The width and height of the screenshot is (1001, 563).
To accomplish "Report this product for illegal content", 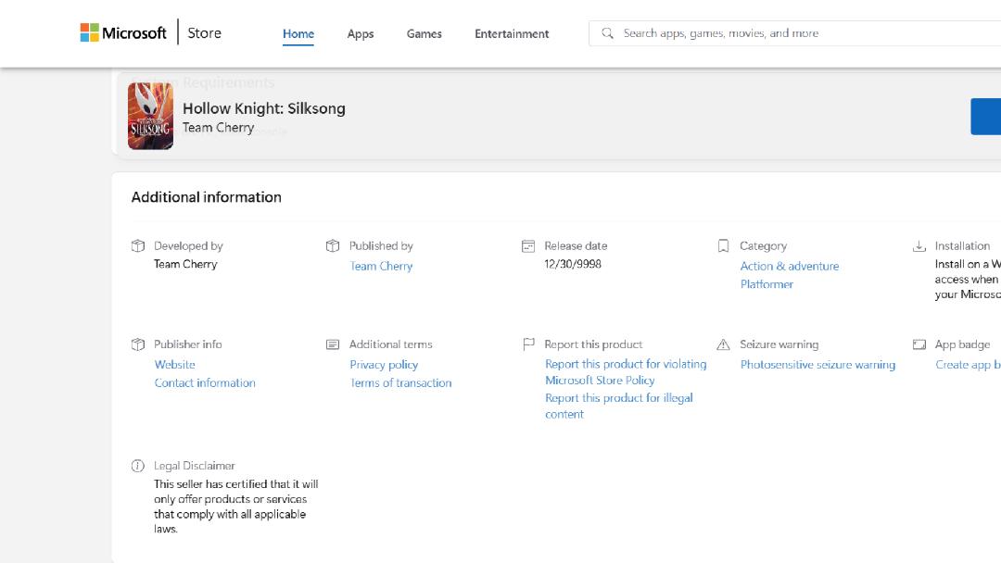I will click(x=618, y=407).
